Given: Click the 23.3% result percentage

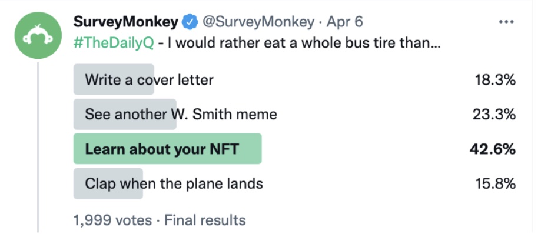Looking at the screenshot, I should [494, 115].
